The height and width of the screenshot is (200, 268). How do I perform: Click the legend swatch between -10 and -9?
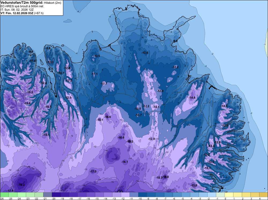[143, 195]
